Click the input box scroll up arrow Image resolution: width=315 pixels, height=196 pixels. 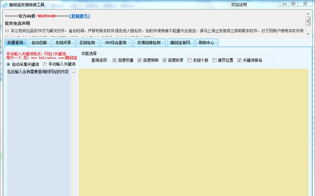[x=74, y=72]
